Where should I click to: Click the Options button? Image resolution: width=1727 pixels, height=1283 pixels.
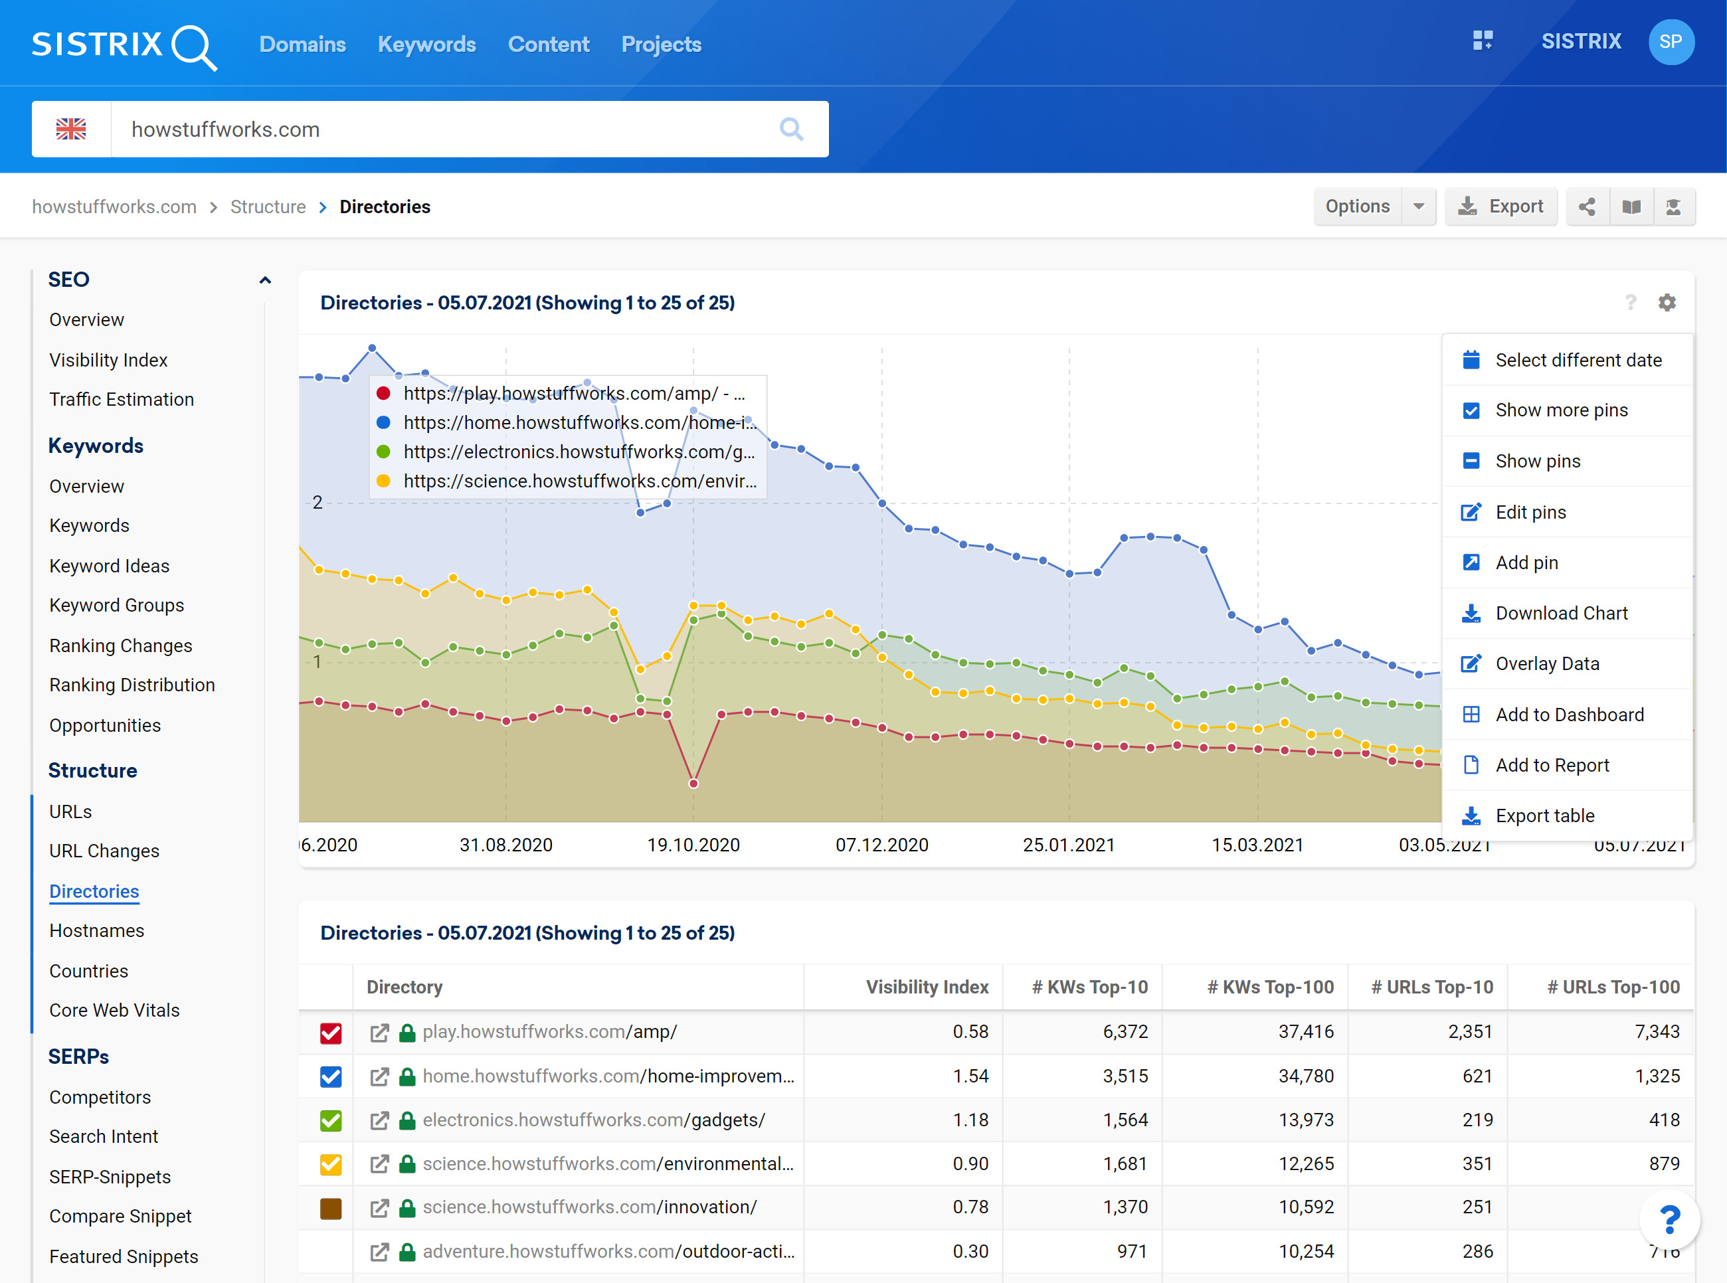pos(1357,207)
